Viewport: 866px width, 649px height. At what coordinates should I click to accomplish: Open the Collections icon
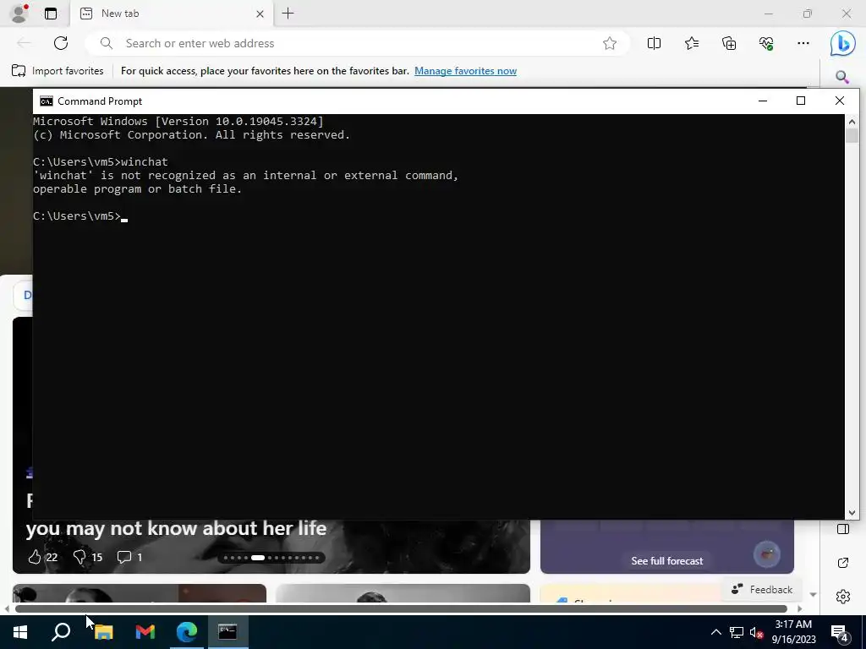point(729,43)
